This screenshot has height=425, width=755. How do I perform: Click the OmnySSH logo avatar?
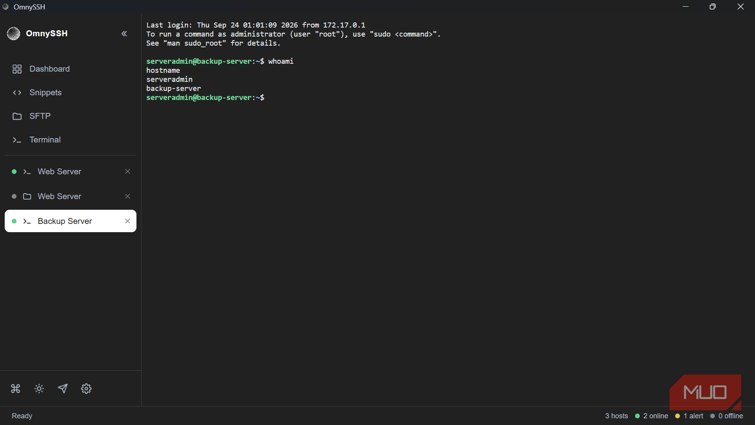click(13, 34)
